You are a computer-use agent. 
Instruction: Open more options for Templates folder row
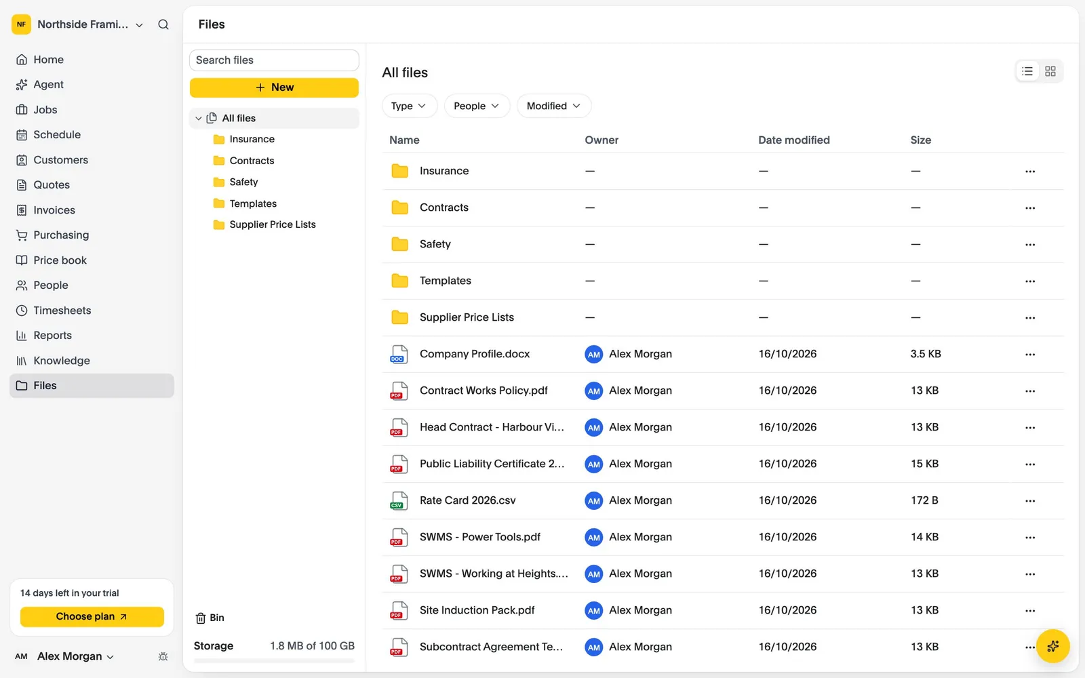[x=1030, y=281]
